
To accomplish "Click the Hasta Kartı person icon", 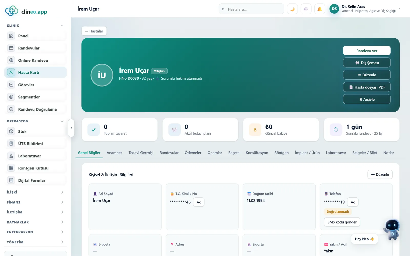I will point(11,72).
